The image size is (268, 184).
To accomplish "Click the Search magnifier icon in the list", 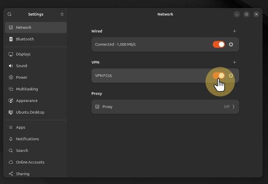I will click(11, 151).
